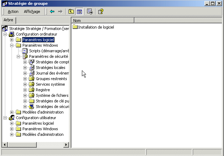Screen dimensions: 224x156
Task: Expand Stratégies de clé publique node
Action: [25, 101]
